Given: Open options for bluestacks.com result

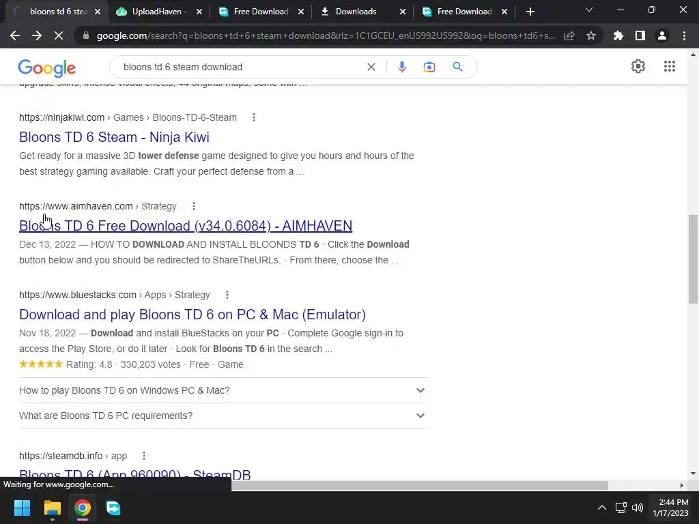Looking at the screenshot, I should click(227, 295).
